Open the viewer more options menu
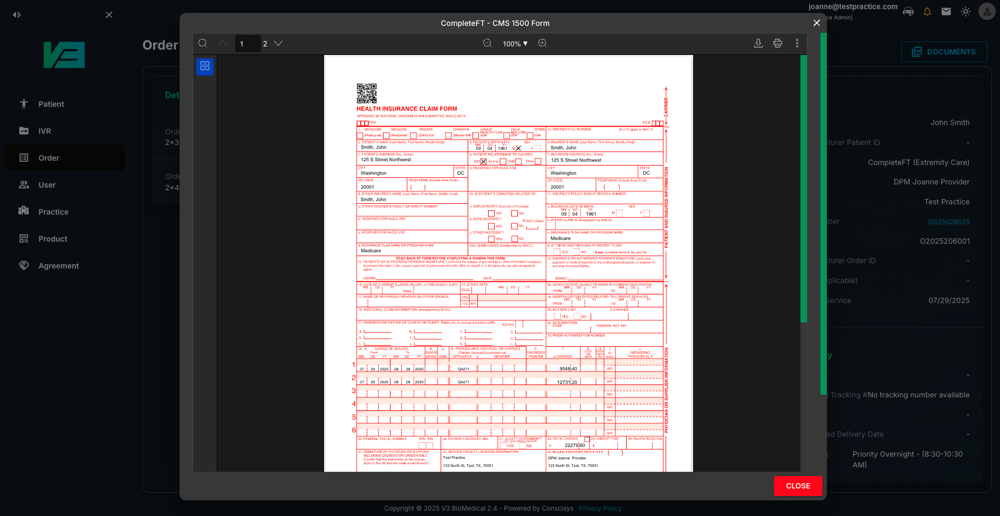The height and width of the screenshot is (516, 1000). point(797,43)
